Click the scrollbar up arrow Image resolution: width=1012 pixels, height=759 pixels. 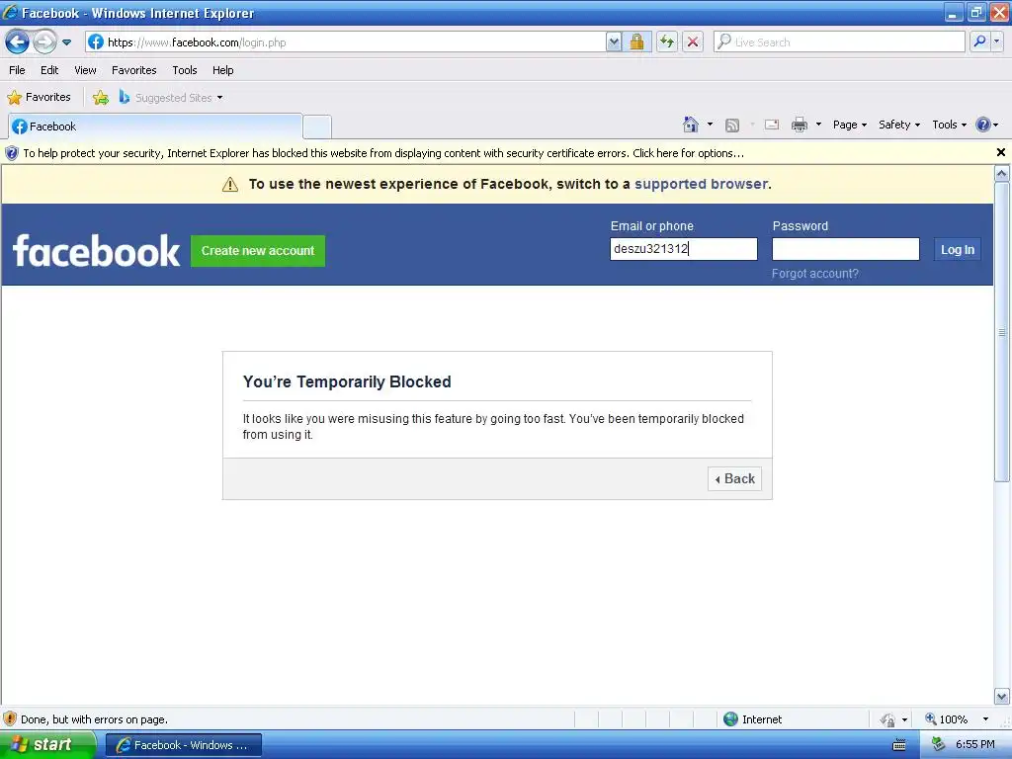pyautogui.click(x=1002, y=173)
